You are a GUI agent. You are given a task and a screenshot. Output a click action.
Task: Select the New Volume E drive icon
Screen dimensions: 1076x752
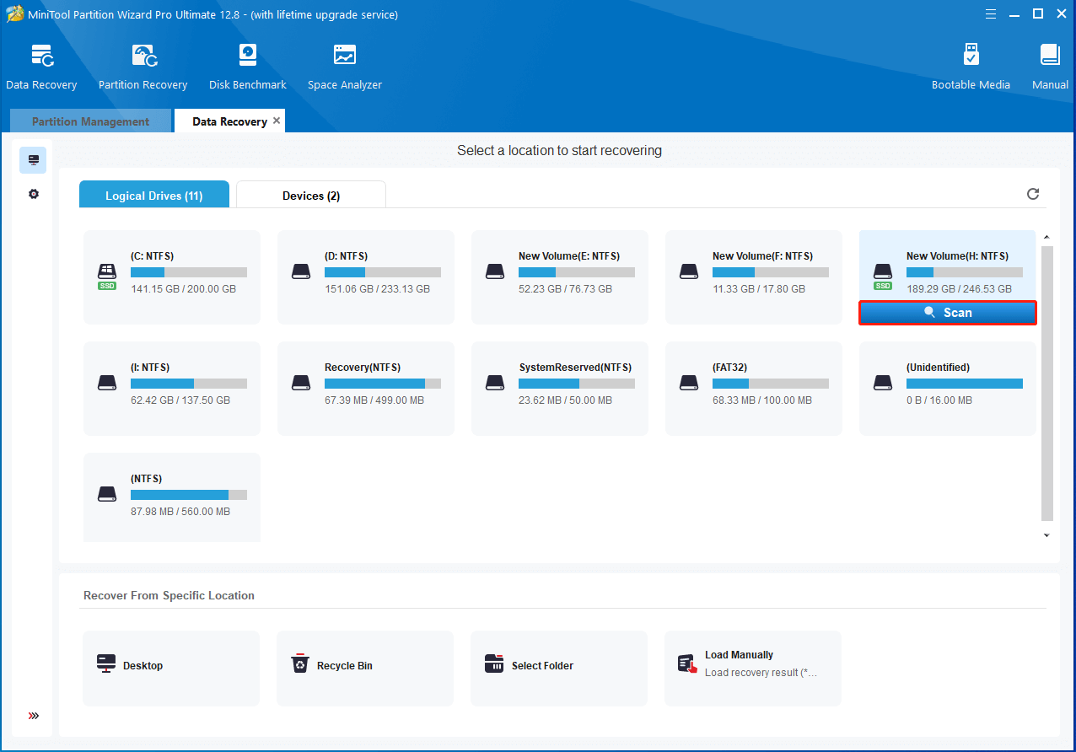point(495,272)
